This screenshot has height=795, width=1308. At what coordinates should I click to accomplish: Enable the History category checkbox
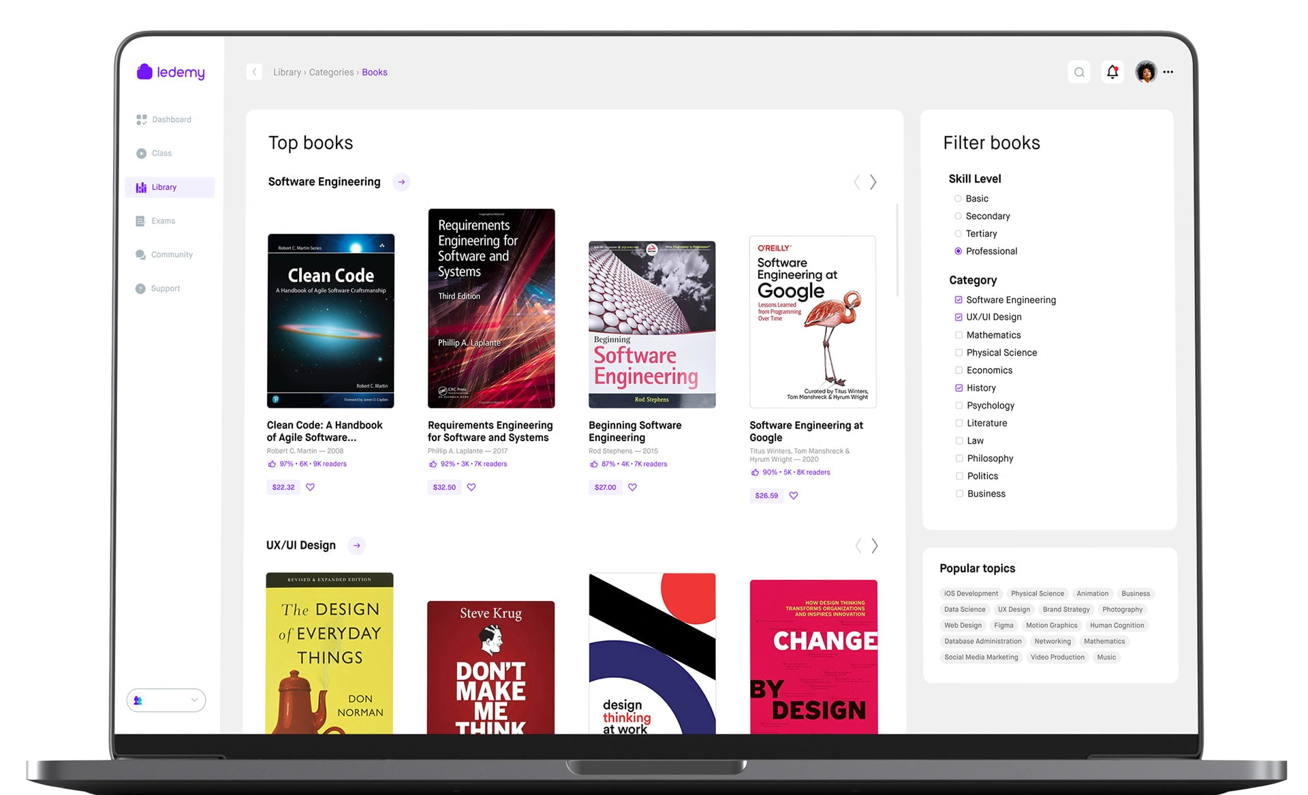tap(958, 387)
